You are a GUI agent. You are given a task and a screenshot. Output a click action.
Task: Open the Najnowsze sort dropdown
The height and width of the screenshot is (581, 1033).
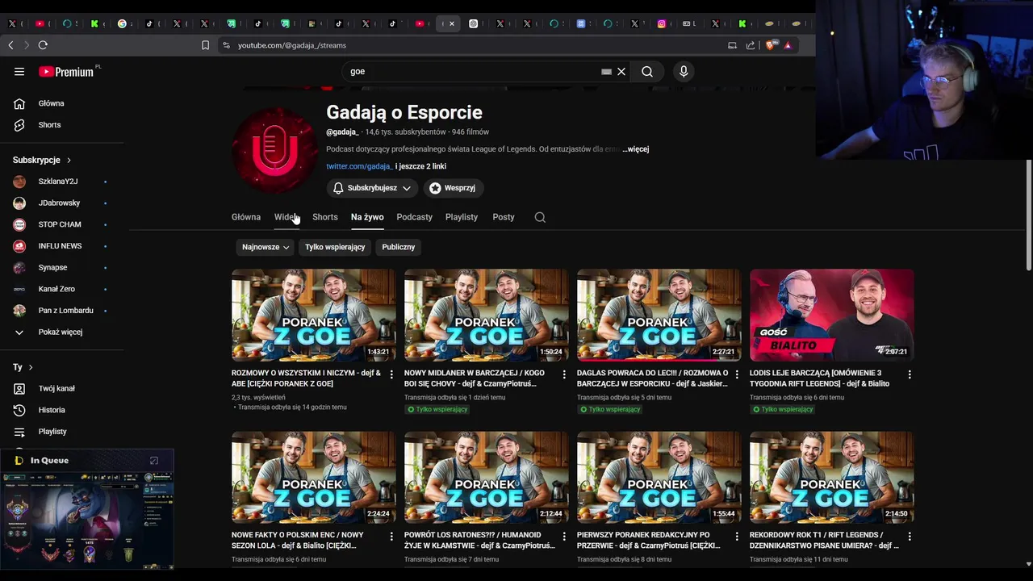click(266, 247)
